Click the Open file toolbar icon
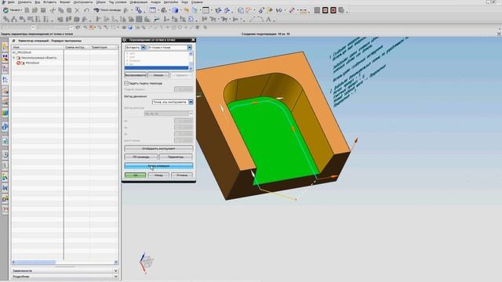 click(35, 10)
